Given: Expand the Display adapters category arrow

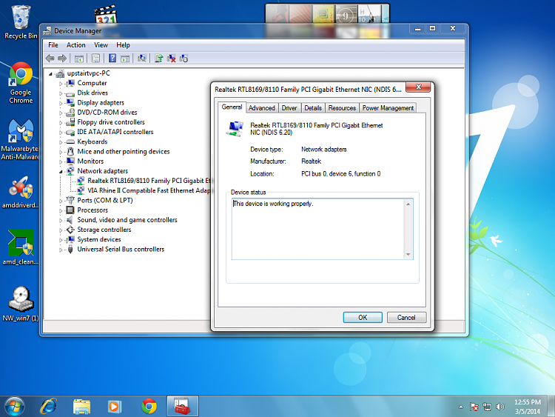Looking at the screenshot, I should tap(61, 103).
